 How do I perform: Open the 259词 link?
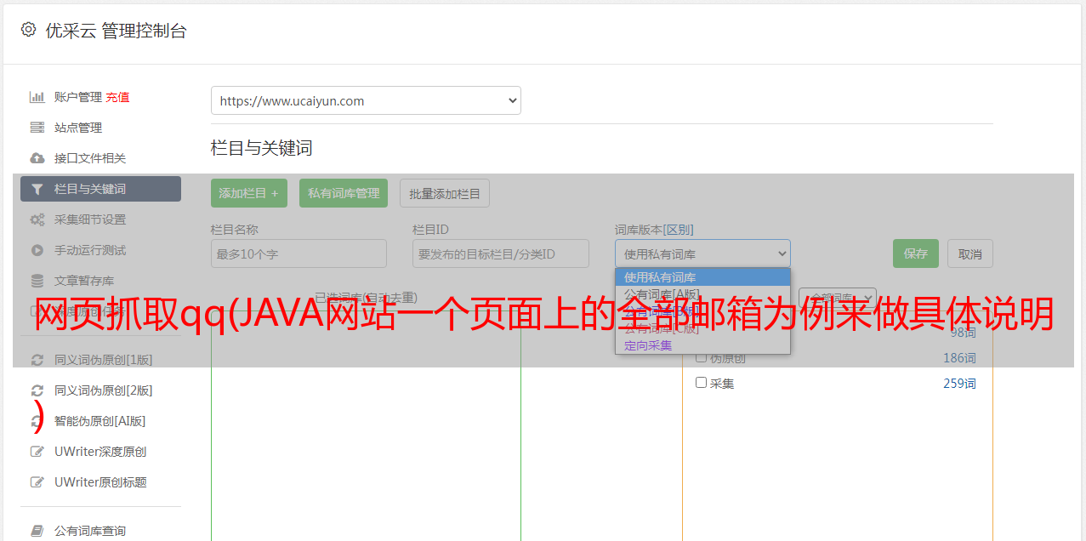pos(959,384)
